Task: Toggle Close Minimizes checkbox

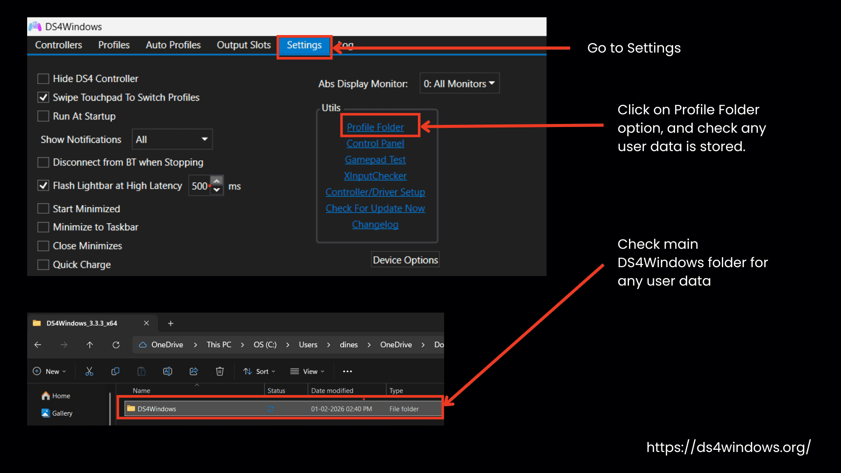Action: [43, 246]
